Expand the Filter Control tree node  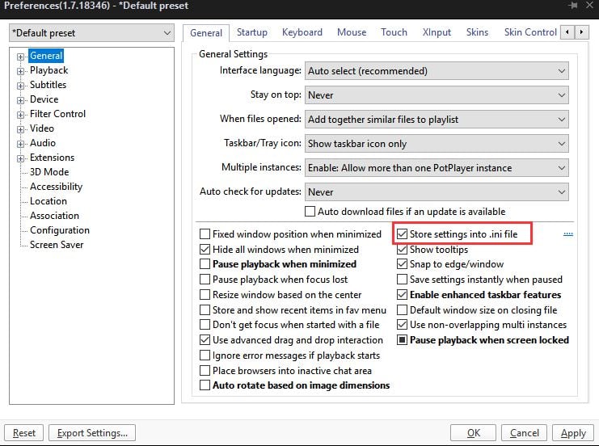coord(21,115)
